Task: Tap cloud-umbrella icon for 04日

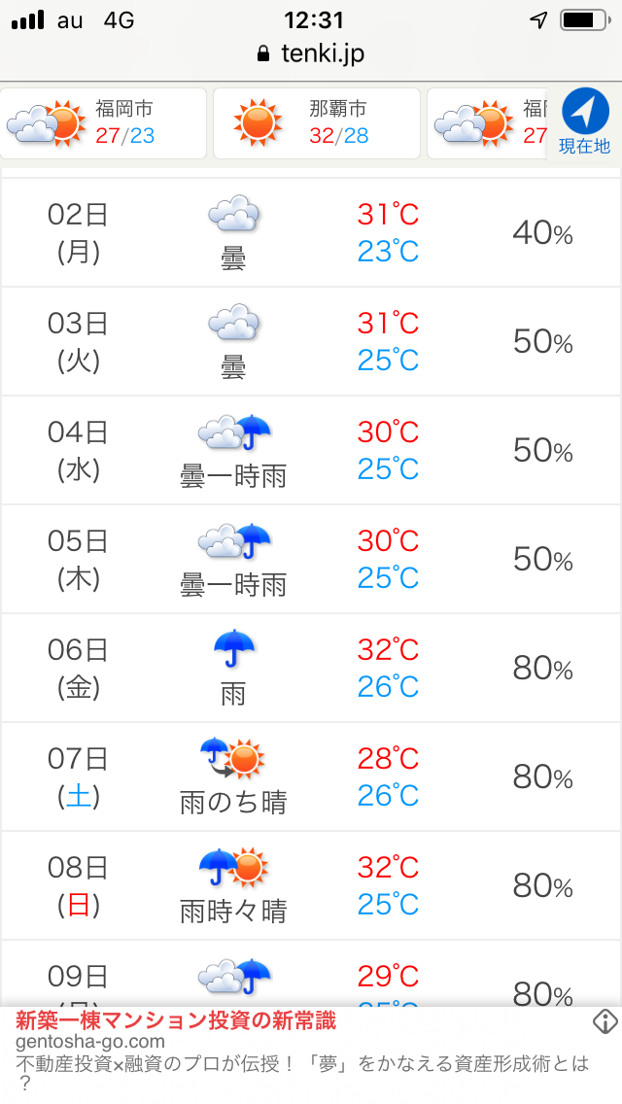Action: (x=234, y=431)
